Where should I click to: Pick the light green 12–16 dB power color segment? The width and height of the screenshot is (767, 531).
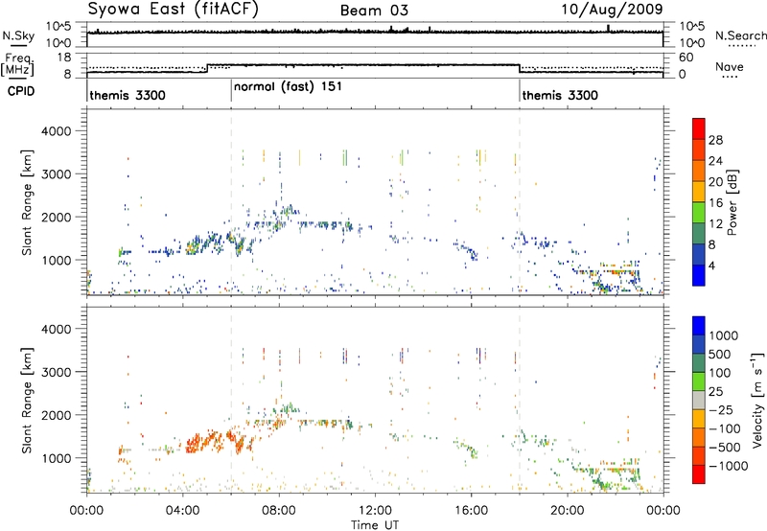pyautogui.click(x=699, y=213)
